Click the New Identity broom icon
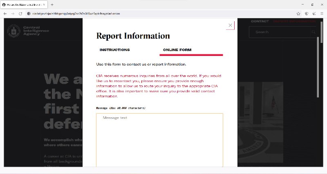327x174 pixels. (x=314, y=13)
